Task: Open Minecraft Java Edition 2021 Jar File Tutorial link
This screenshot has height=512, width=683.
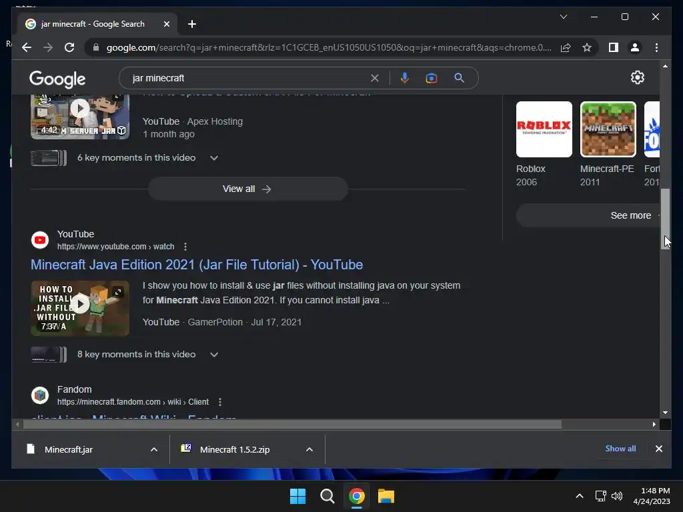Action: [x=197, y=265]
